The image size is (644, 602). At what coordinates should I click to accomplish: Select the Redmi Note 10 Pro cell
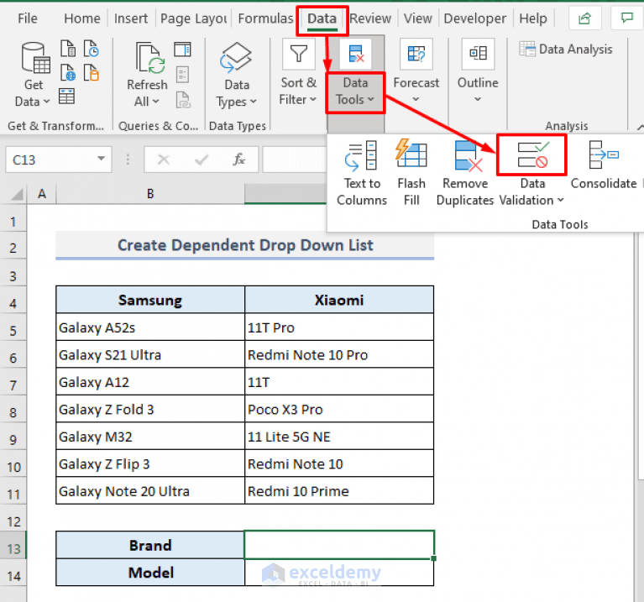pyautogui.click(x=339, y=355)
